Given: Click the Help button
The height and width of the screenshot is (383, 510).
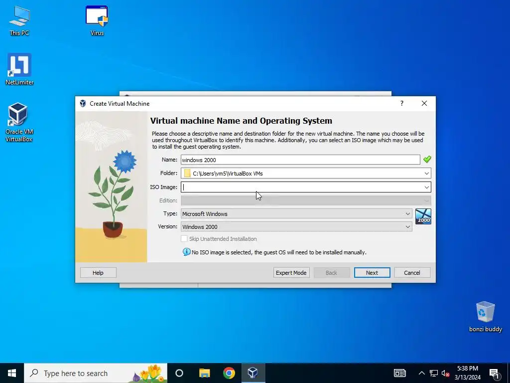Looking at the screenshot, I should (x=98, y=273).
